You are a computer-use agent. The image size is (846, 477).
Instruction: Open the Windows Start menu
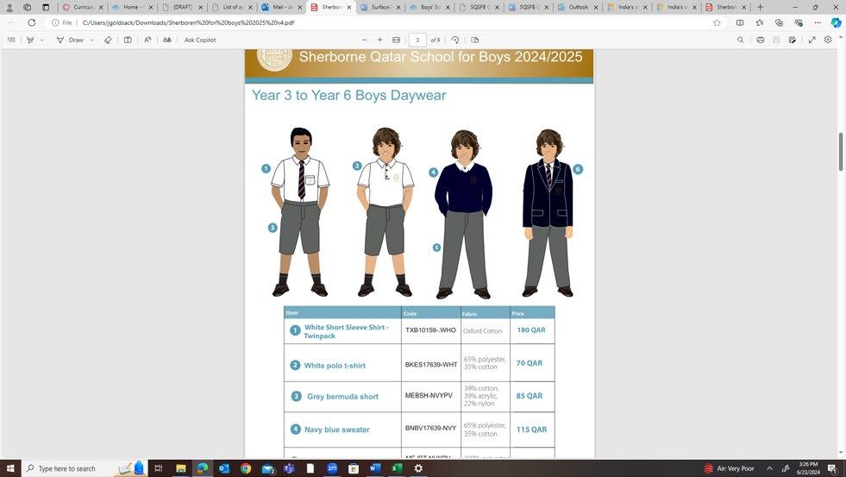10,468
